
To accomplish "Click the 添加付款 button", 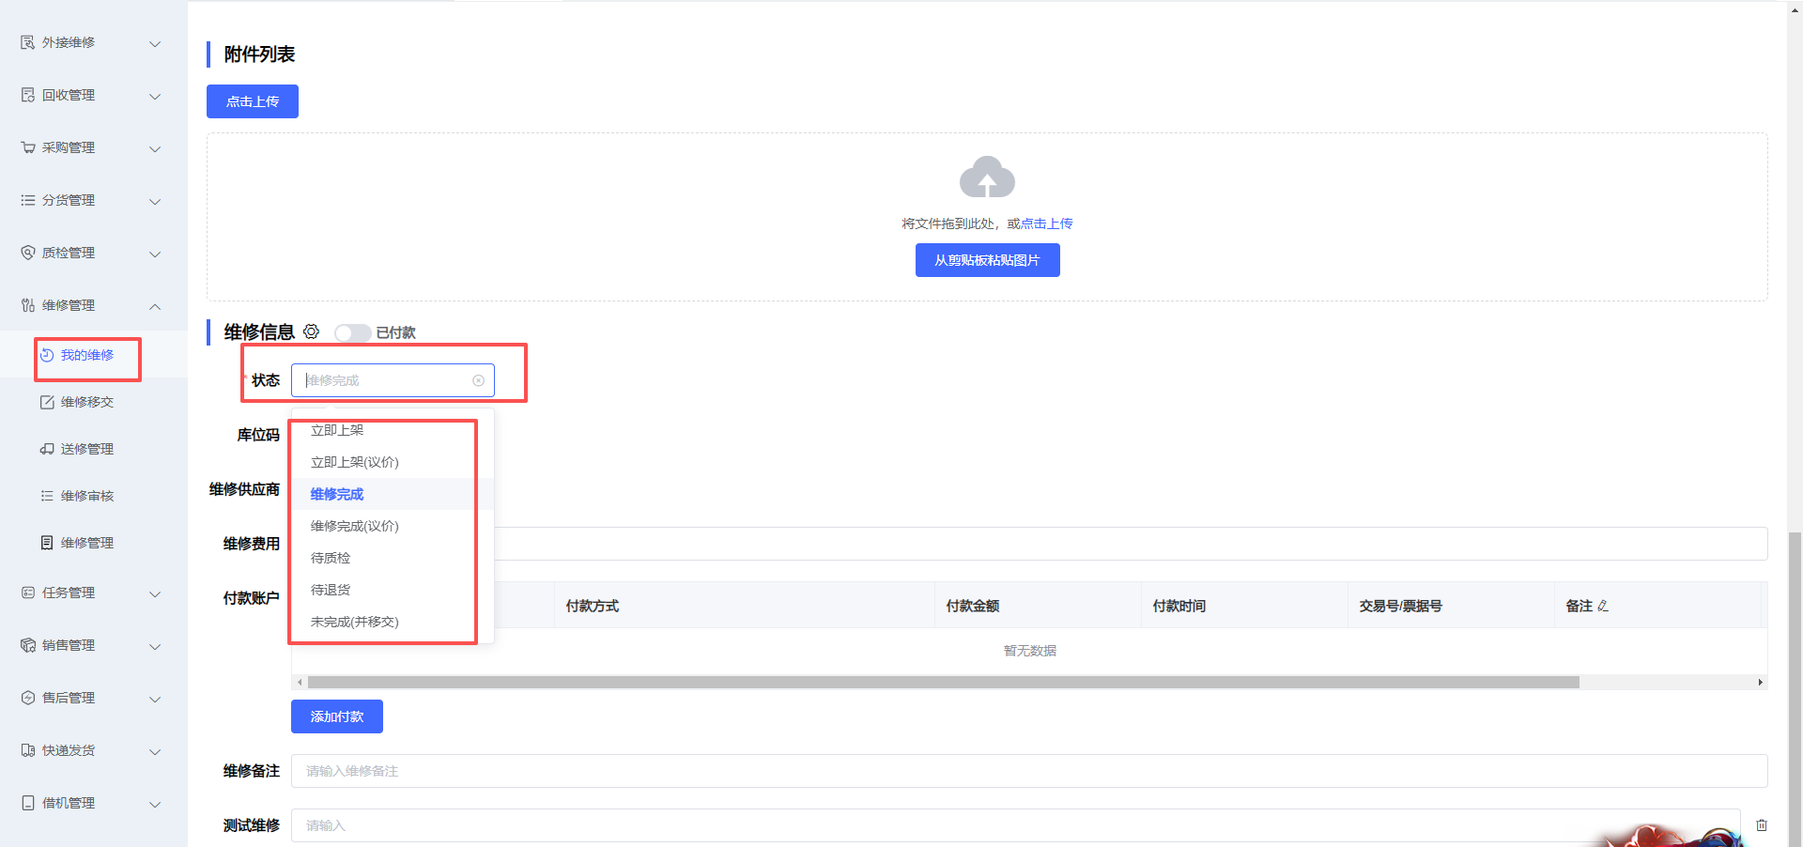I will 337,716.
